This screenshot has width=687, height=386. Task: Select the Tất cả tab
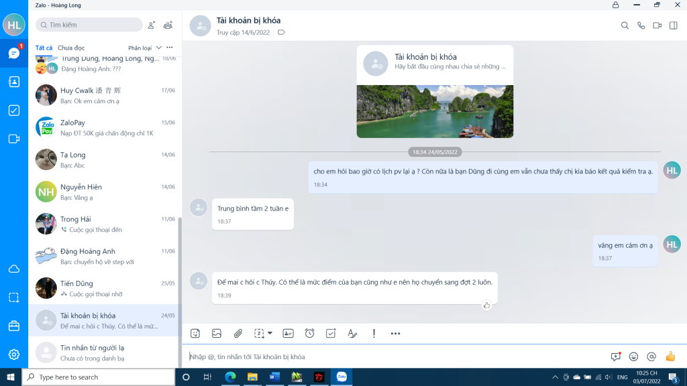[44, 48]
